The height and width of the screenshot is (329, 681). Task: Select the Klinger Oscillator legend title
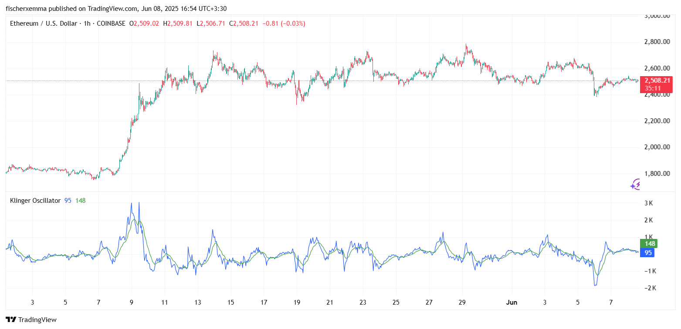35,201
